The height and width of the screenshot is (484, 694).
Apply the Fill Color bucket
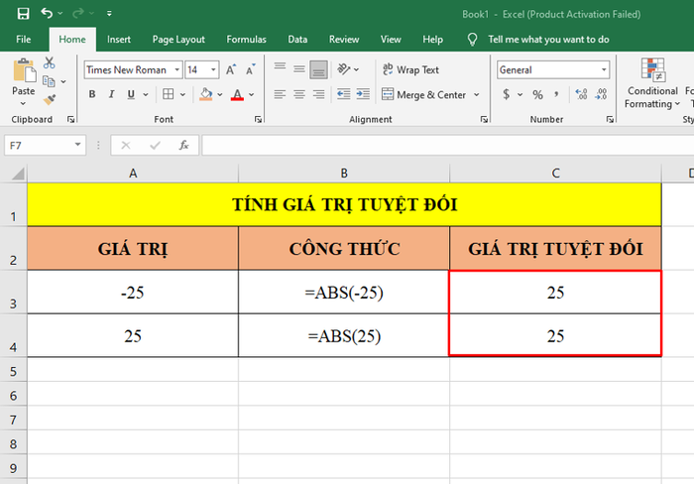[x=206, y=94]
